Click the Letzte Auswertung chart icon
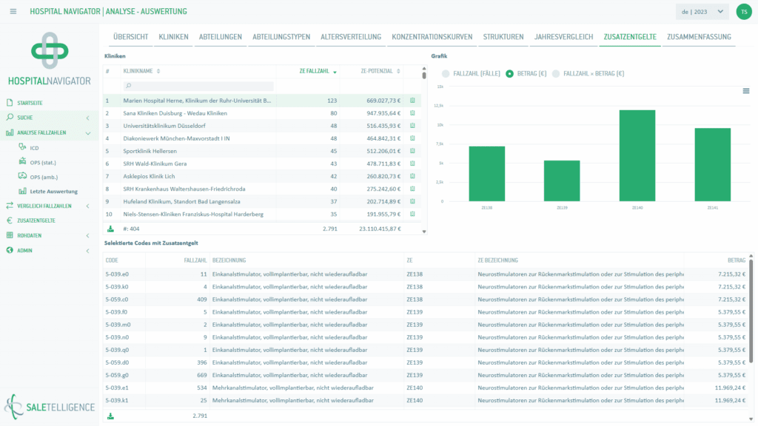The width and height of the screenshot is (758, 426). [22, 191]
